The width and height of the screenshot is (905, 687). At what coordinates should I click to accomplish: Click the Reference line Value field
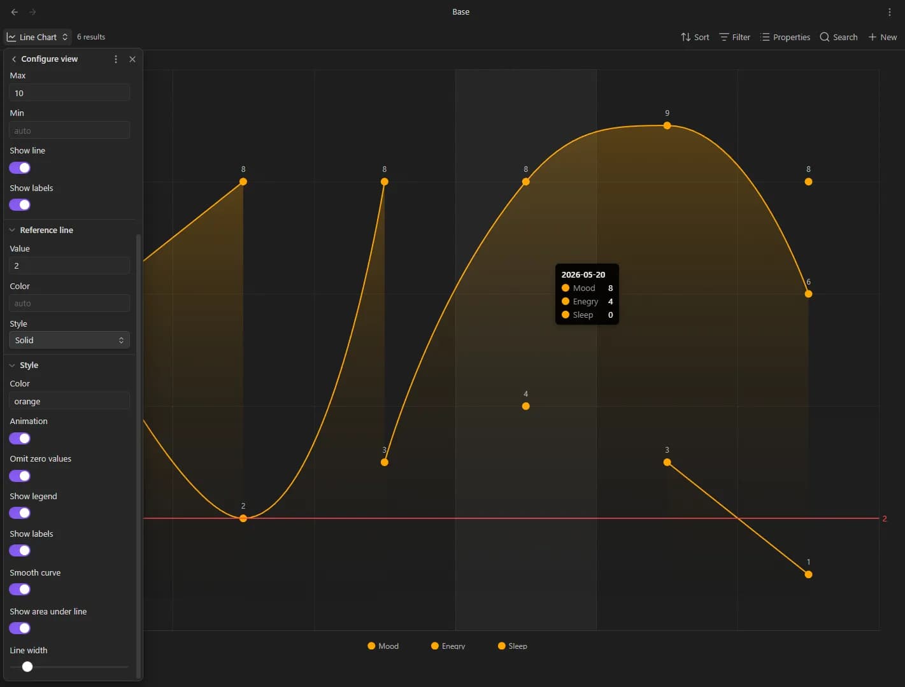(69, 266)
